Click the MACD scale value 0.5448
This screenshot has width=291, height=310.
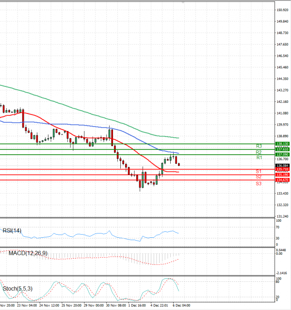(x=281, y=250)
